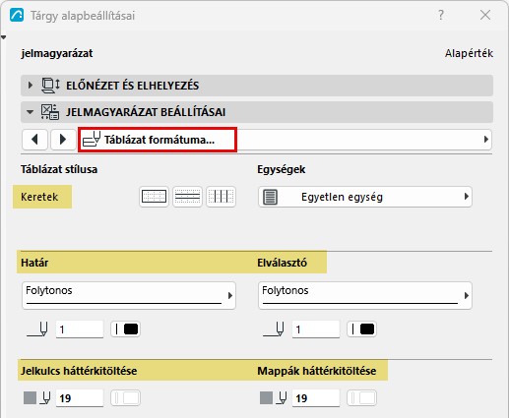Open the Határ pen color swatch

pyautogui.click(x=126, y=329)
